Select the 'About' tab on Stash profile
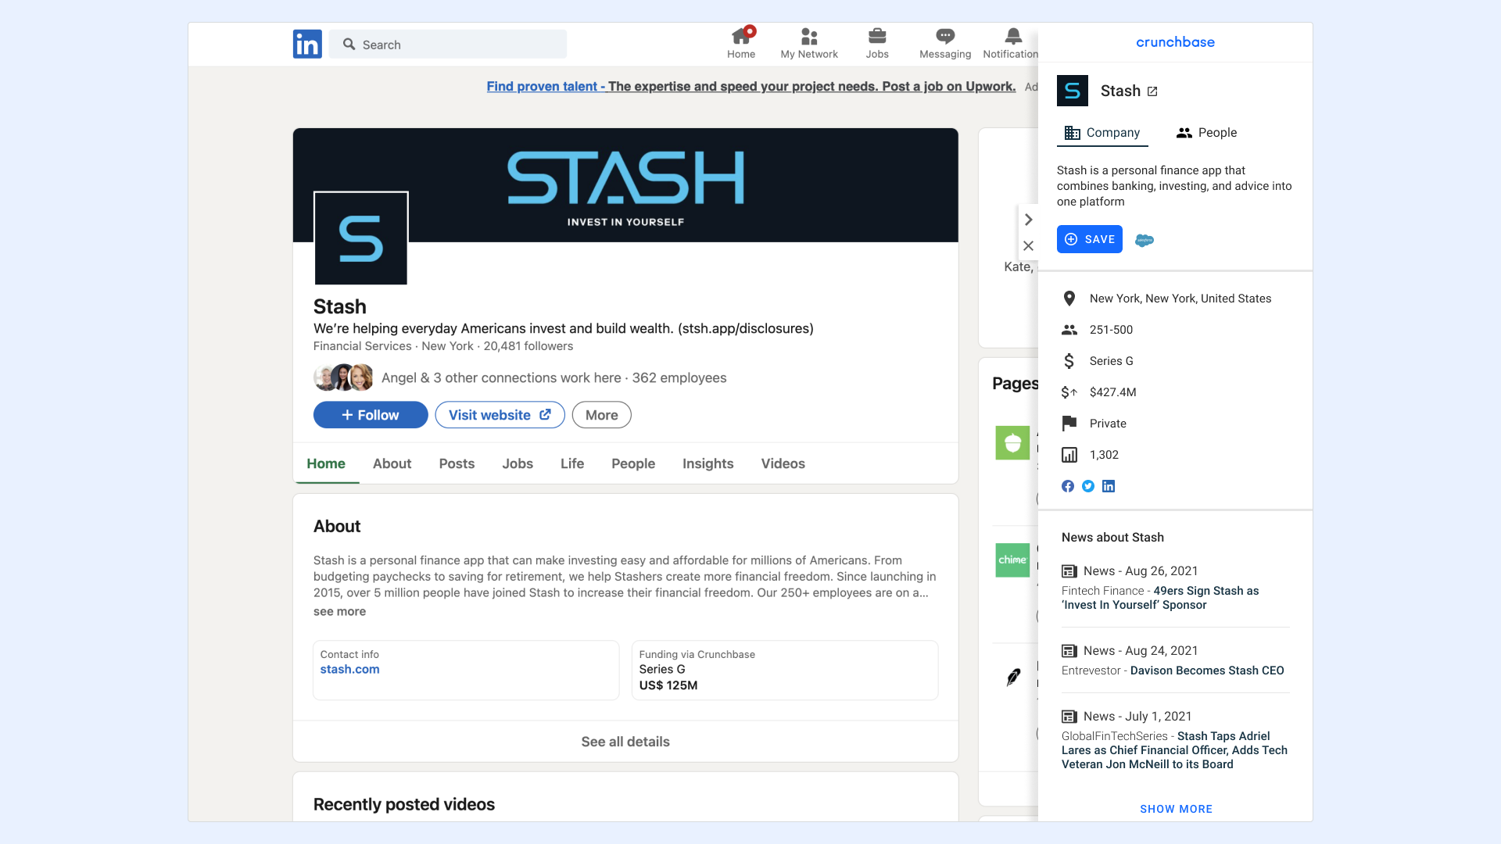The height and width of the screenshot is (844, 1501). (392, 463)
